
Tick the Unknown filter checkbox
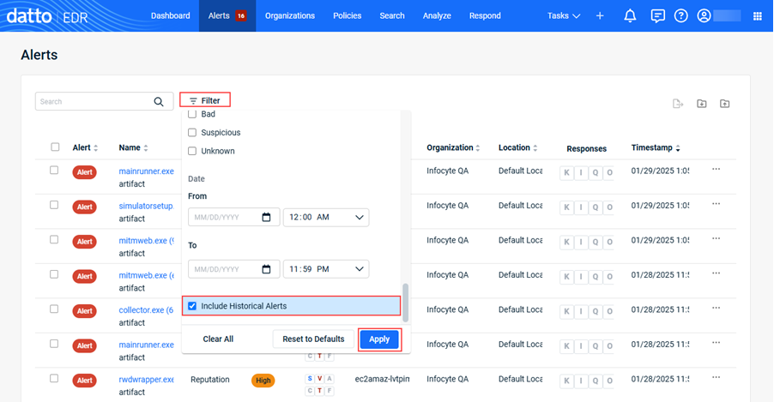pos(192,152)
